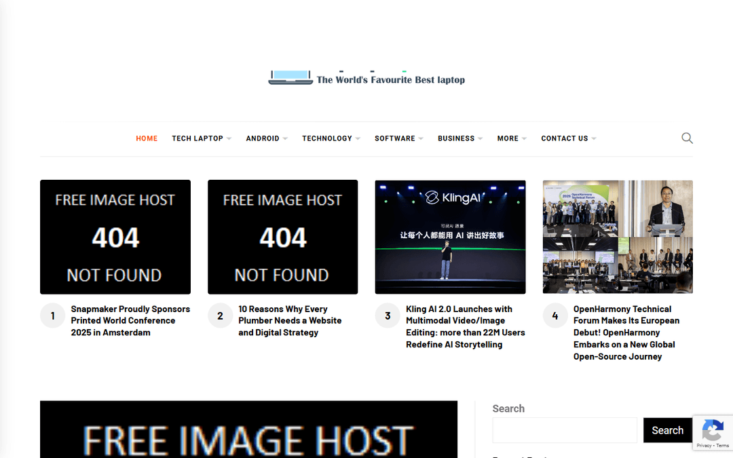Expand the BUSINESS dropdown arrow
This screenshot has width=733, height=458.
pos(480,139)
